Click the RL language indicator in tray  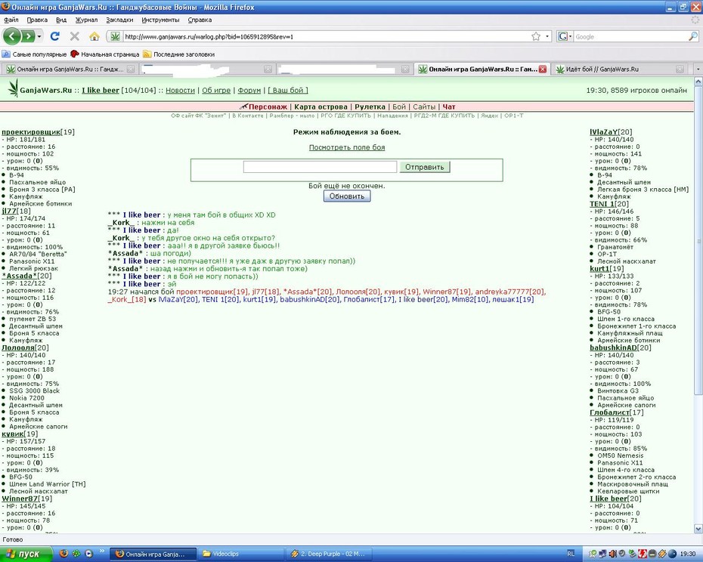click(x=571, y=554)
